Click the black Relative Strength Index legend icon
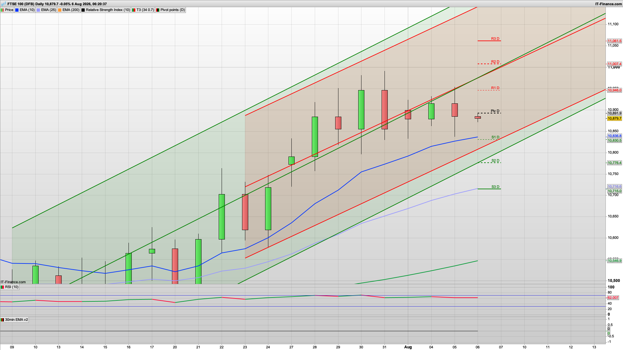 (83, 10)
